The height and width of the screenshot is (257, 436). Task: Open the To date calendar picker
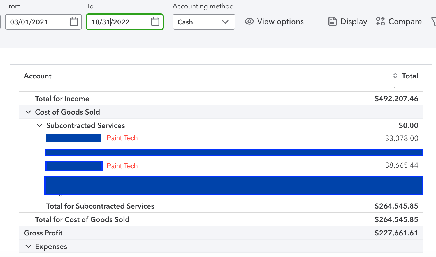click(155, 22)
